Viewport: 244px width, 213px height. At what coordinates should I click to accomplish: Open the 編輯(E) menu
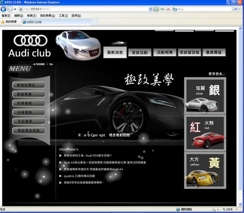(19, 15)
